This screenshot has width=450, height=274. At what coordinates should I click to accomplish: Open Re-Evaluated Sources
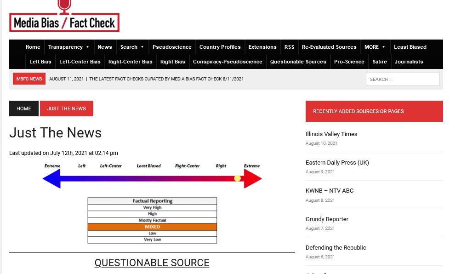[x=329, y=47]
